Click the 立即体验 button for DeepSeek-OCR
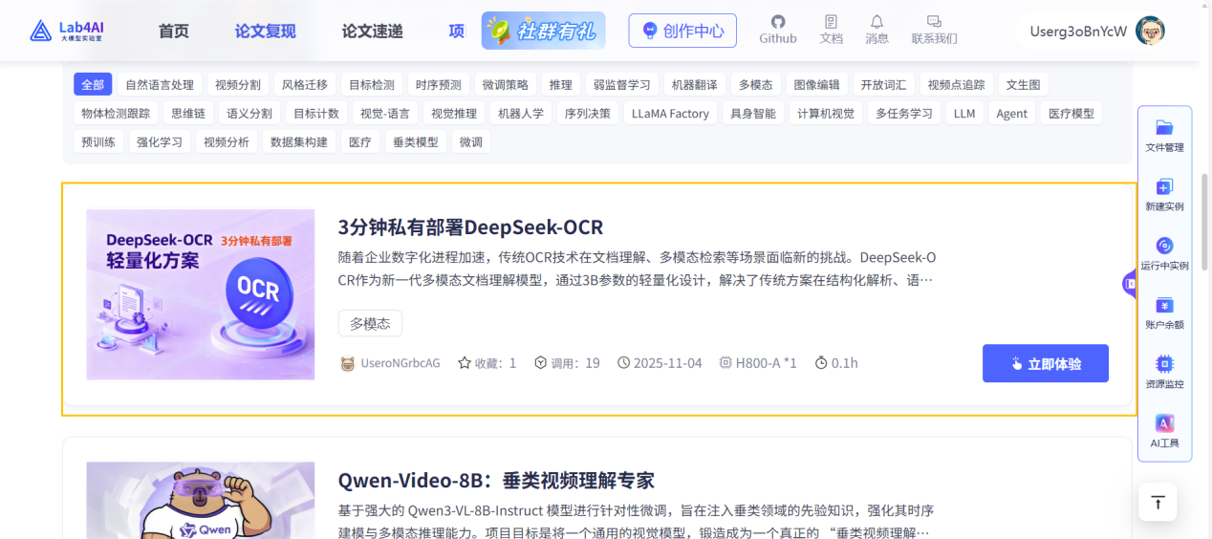Screen dimensions: 1212x539 (x=1045, y=363)
